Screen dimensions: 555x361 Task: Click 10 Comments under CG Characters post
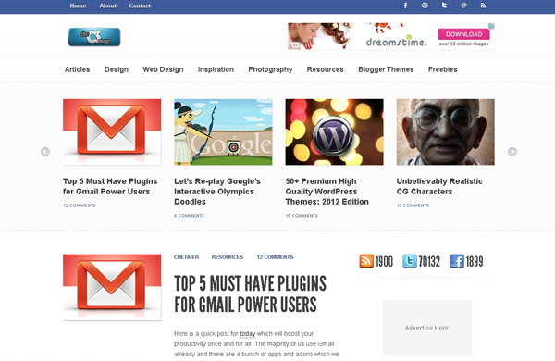pyautogui.click(x=413, y=205)
